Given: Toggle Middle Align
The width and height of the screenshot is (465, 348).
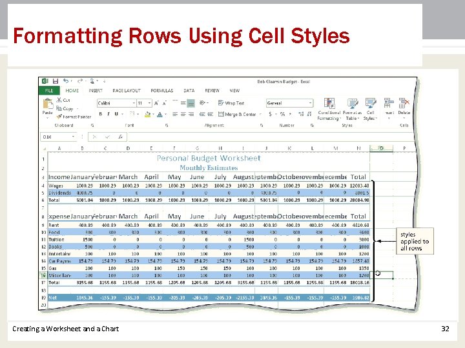Looking at the screenshot, I should 183,102.
